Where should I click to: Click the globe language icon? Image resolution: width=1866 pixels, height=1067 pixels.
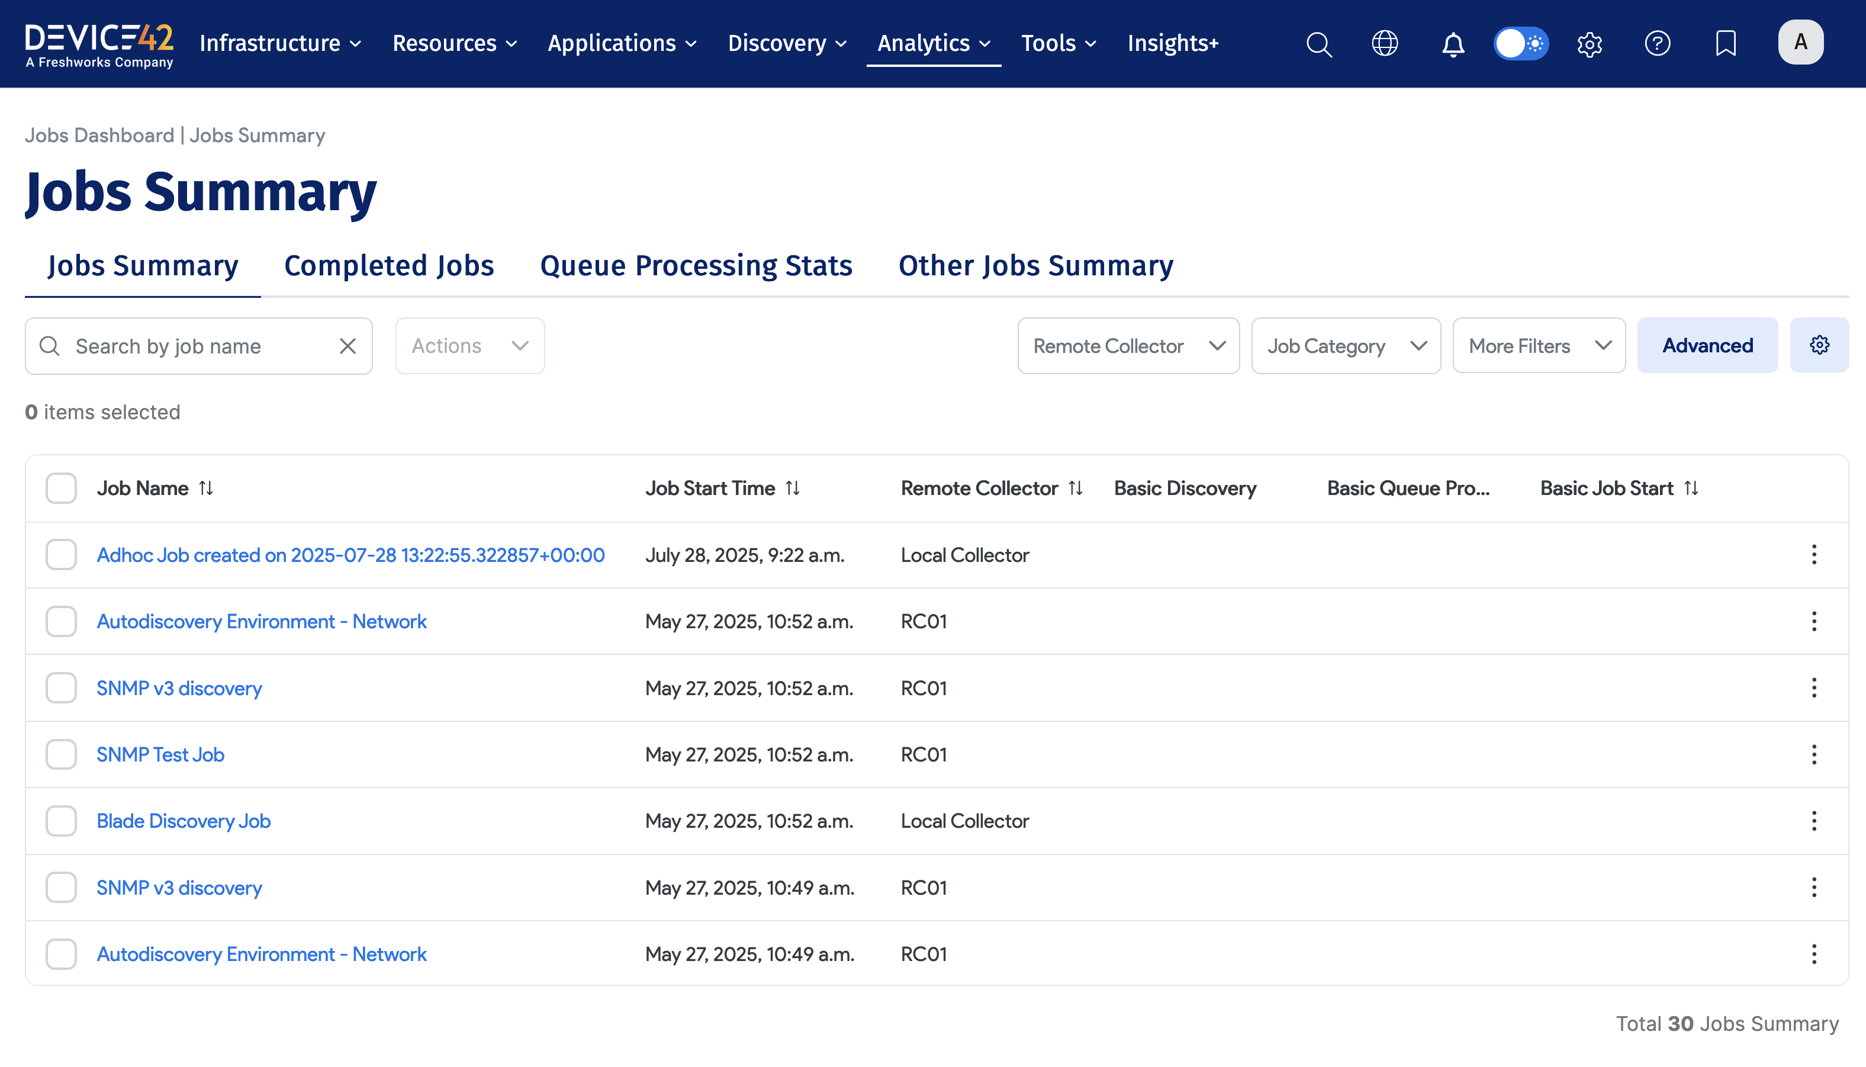(1385, 43)
